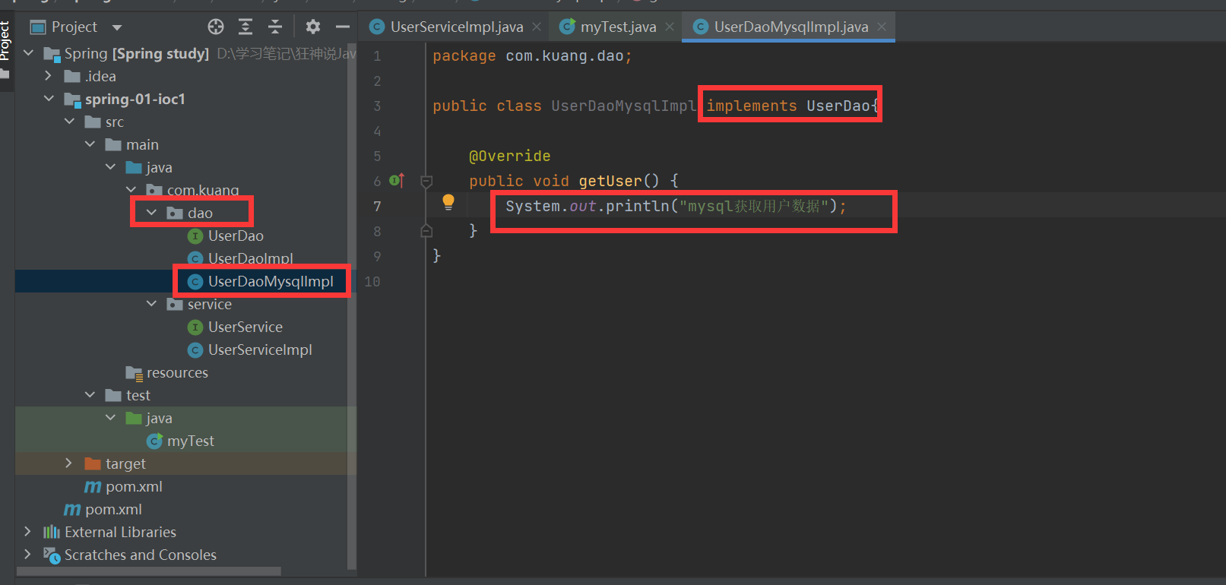Select pom.xml inside spring-01-ioc1 module

click(x=134, y=486)
